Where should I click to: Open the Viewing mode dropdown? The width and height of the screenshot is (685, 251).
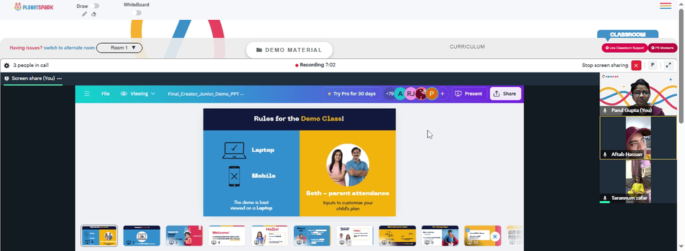pyautogui.click(x=138, y=94)
